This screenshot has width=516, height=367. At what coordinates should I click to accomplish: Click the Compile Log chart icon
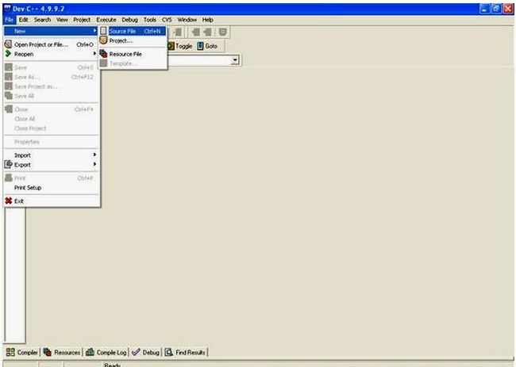click(90, 352)
